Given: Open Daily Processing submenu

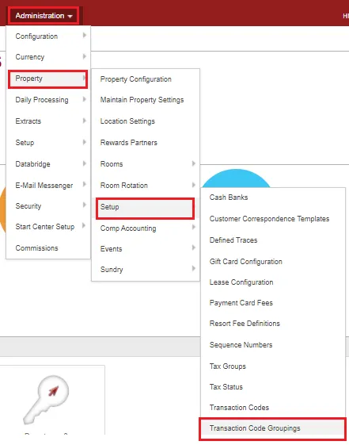Looking at the screenshot, I should tap(48, 100).
